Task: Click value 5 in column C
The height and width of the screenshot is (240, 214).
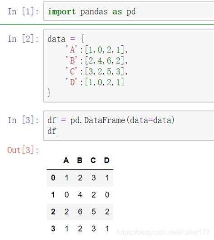Action: 93,212
